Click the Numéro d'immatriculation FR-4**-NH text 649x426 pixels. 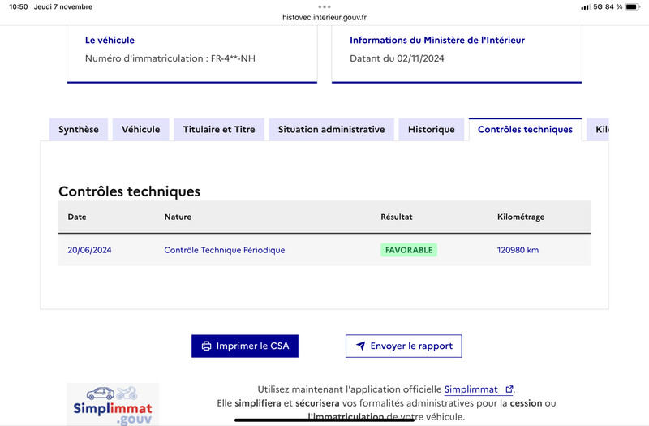coord(170,58)
